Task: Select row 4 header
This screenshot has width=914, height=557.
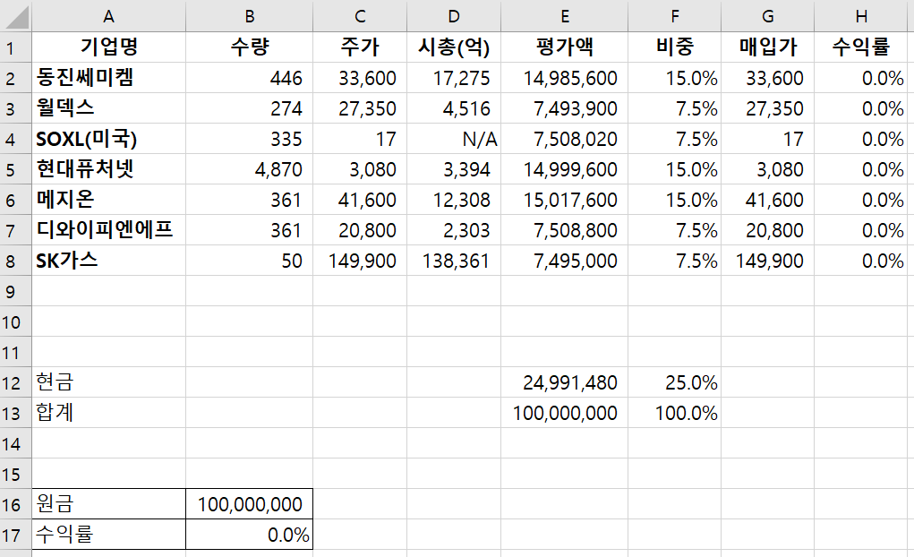Action: click(16, 139)
